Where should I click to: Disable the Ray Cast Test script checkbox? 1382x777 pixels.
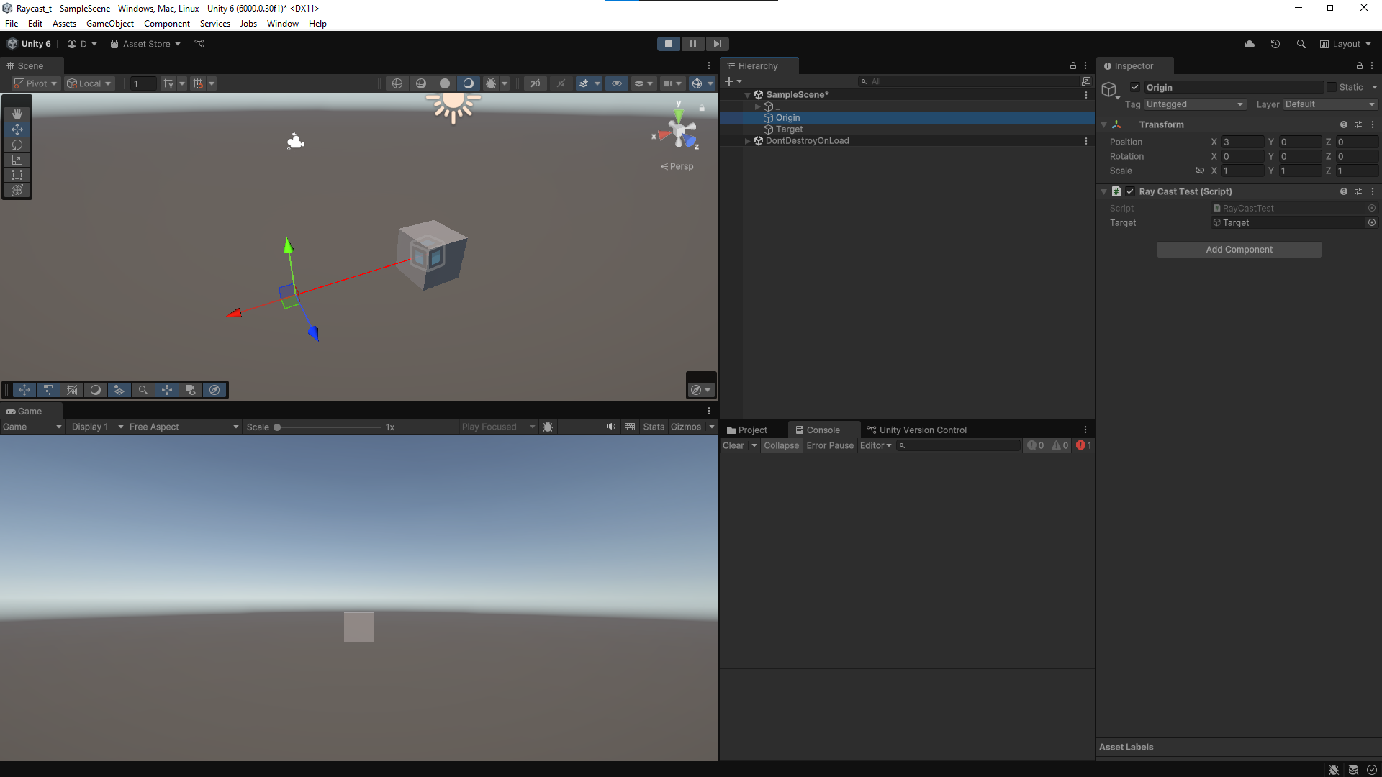[1130, 191]
